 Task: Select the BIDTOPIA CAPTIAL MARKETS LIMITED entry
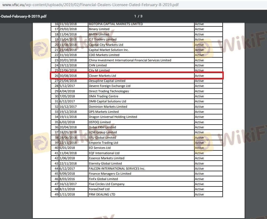pyautogui.click(x=116, y=24)
